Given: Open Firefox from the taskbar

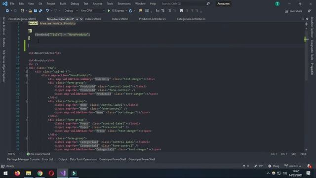Looking at the screenshot, I should 17,173.
